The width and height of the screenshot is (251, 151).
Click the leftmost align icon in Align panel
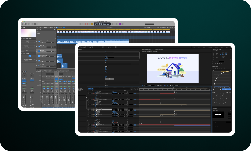pyautogui.click(x=213, y=64)
